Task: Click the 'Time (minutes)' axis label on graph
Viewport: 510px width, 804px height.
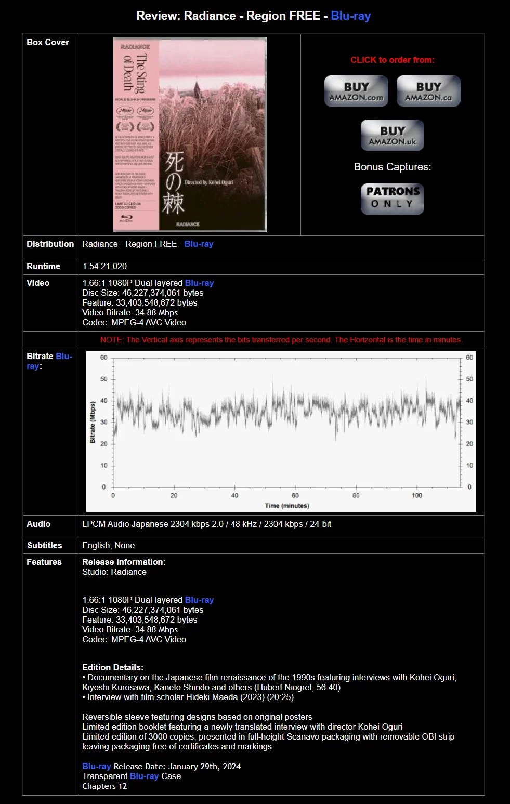Action: coord(287,506)
